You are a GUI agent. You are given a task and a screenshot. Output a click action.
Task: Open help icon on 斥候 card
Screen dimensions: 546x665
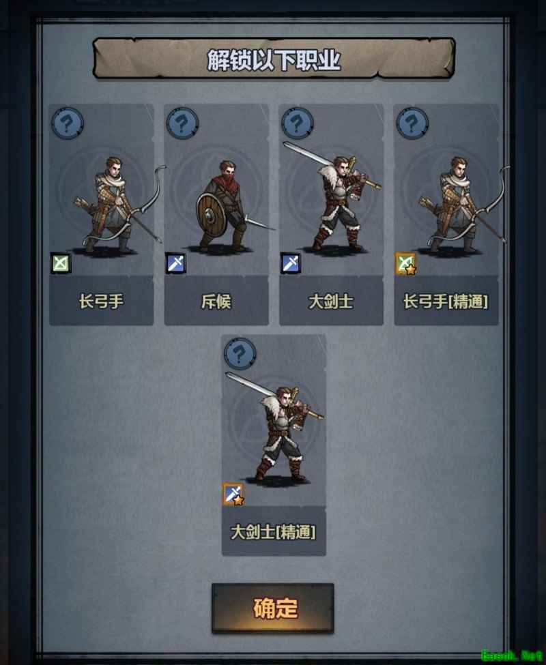click(182, 123)
